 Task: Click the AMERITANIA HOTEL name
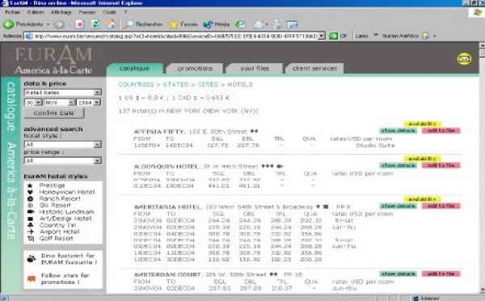168,207
